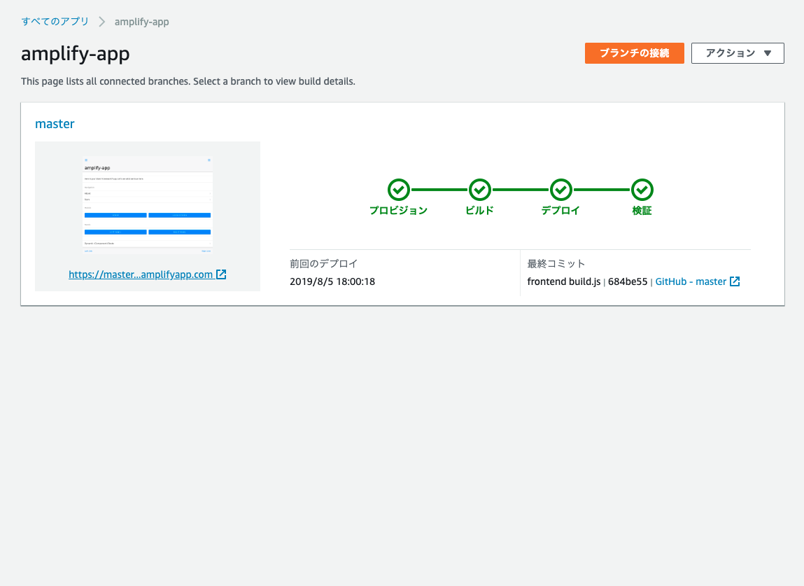Screen dimensions: 804x586
Task: Click the 最終コミット heading
Action: pyautogui.click(x=556, y=264)
